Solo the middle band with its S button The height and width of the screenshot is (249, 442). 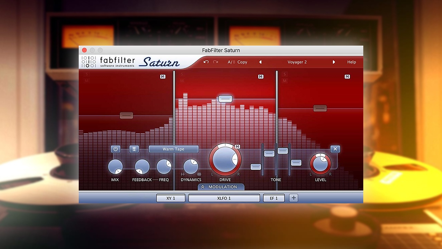click(x=182, y=74)
